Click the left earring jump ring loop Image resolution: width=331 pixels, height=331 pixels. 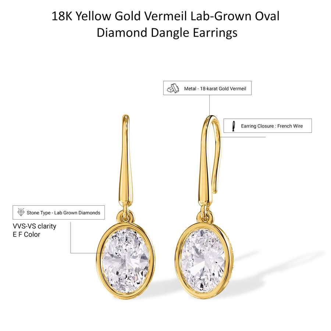(x=126, y=216)
